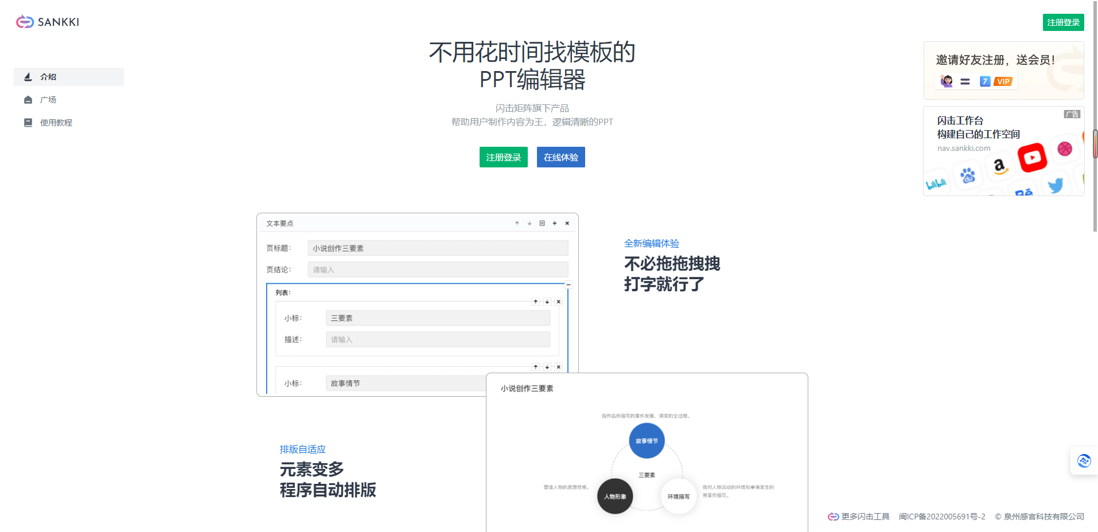Click the blue 在线体验 button
This screenshot has width=1098, height=532.
point(560,157)
